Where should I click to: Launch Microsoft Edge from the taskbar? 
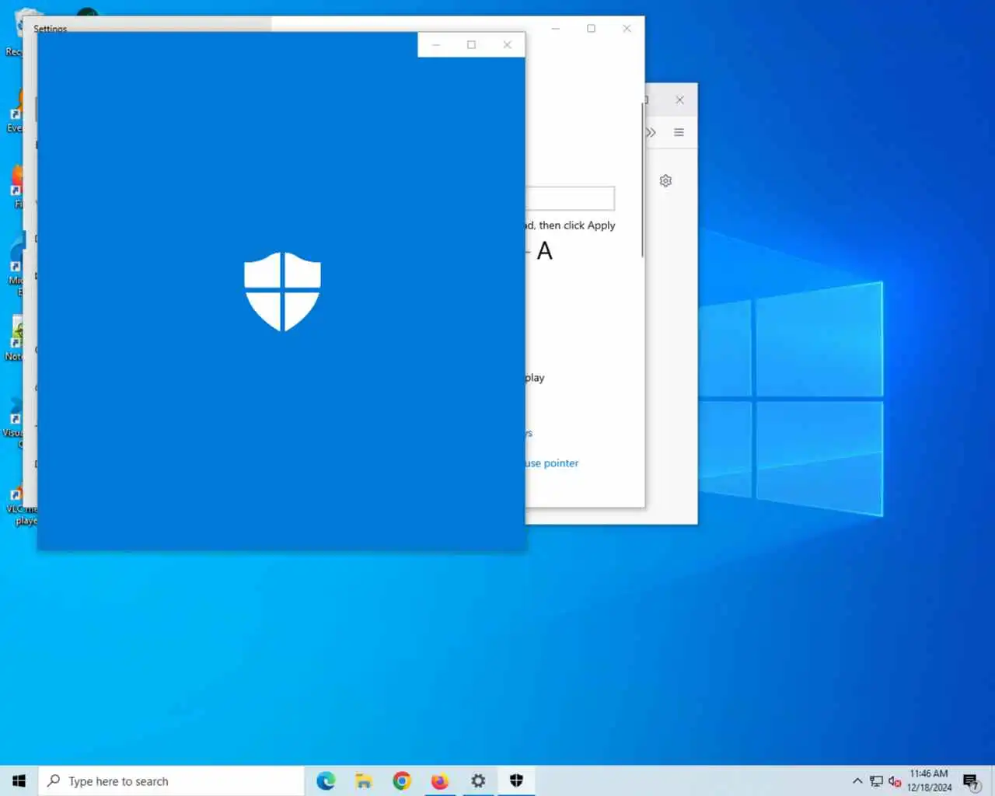pyautogui.click(x=326, y=780)
